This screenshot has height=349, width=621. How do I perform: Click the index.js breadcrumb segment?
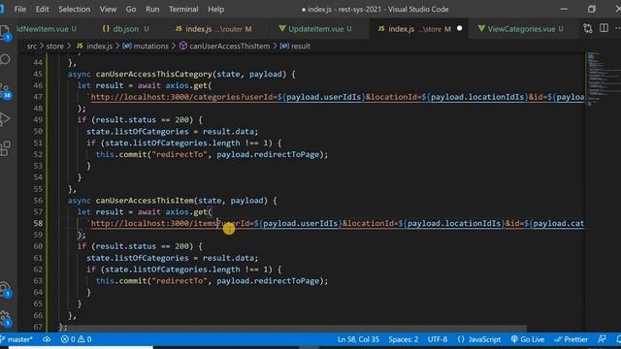point(95,47)
